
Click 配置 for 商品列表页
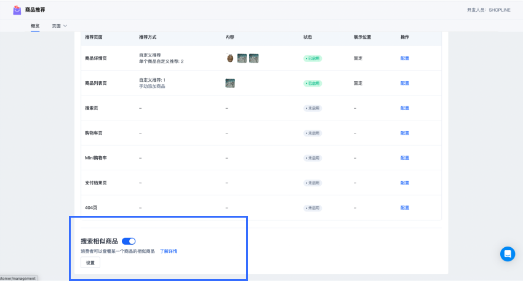point(405,83)
